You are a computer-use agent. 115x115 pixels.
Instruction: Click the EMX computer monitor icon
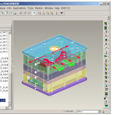[x=106, y=102]
